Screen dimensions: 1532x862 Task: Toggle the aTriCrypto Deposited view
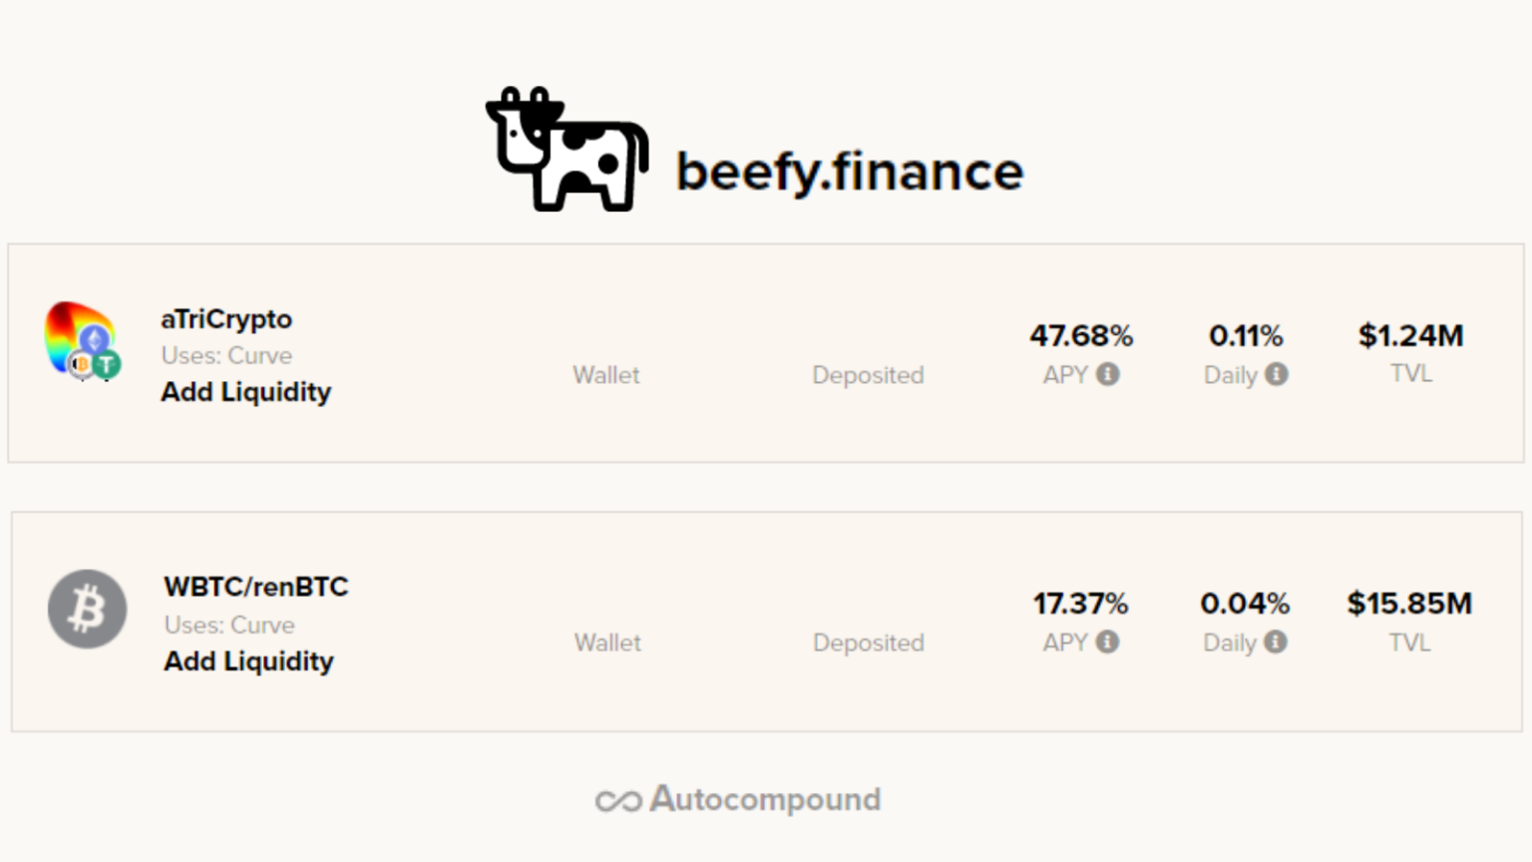[x=867, y=375]
